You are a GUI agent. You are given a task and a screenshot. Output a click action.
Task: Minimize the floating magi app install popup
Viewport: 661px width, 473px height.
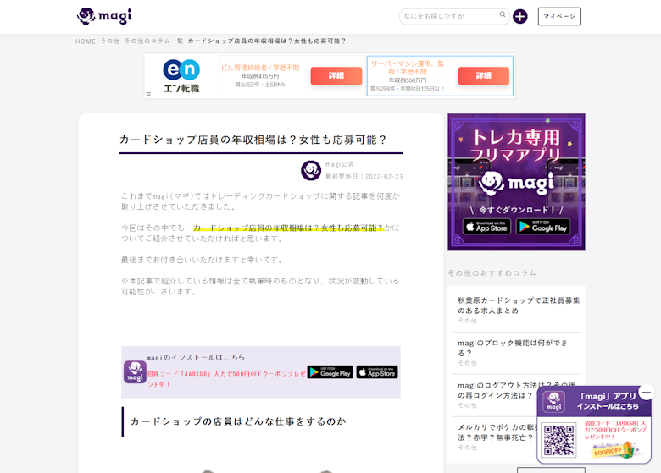tap(647, 392)
